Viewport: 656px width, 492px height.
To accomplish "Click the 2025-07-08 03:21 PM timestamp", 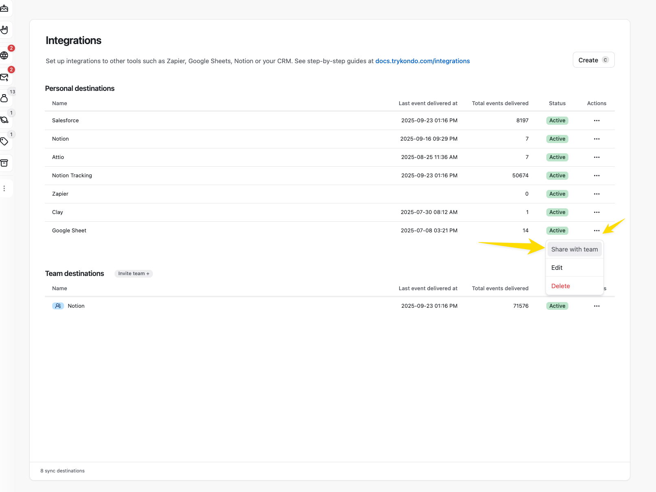I will [x=429, y=231].
